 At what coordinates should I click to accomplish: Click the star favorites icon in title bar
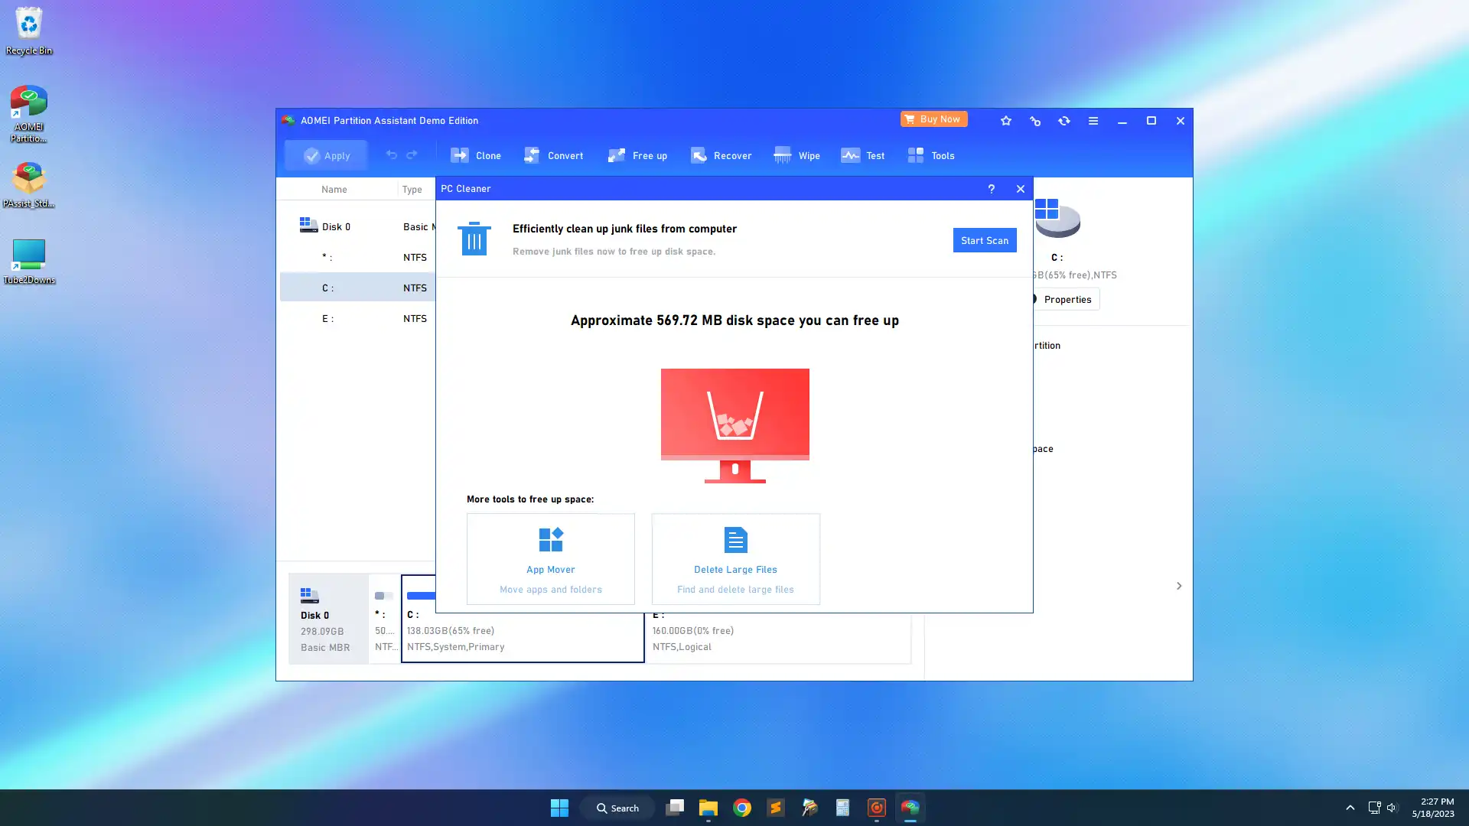coord(1006,121)
